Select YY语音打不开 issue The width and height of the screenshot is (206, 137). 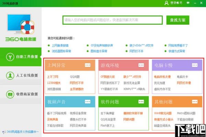coord(109,89)
